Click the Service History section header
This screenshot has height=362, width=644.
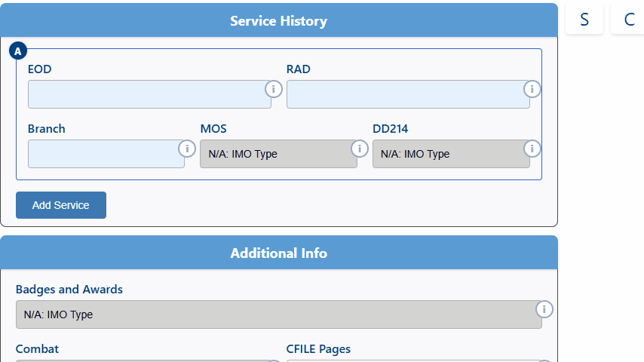278,21
